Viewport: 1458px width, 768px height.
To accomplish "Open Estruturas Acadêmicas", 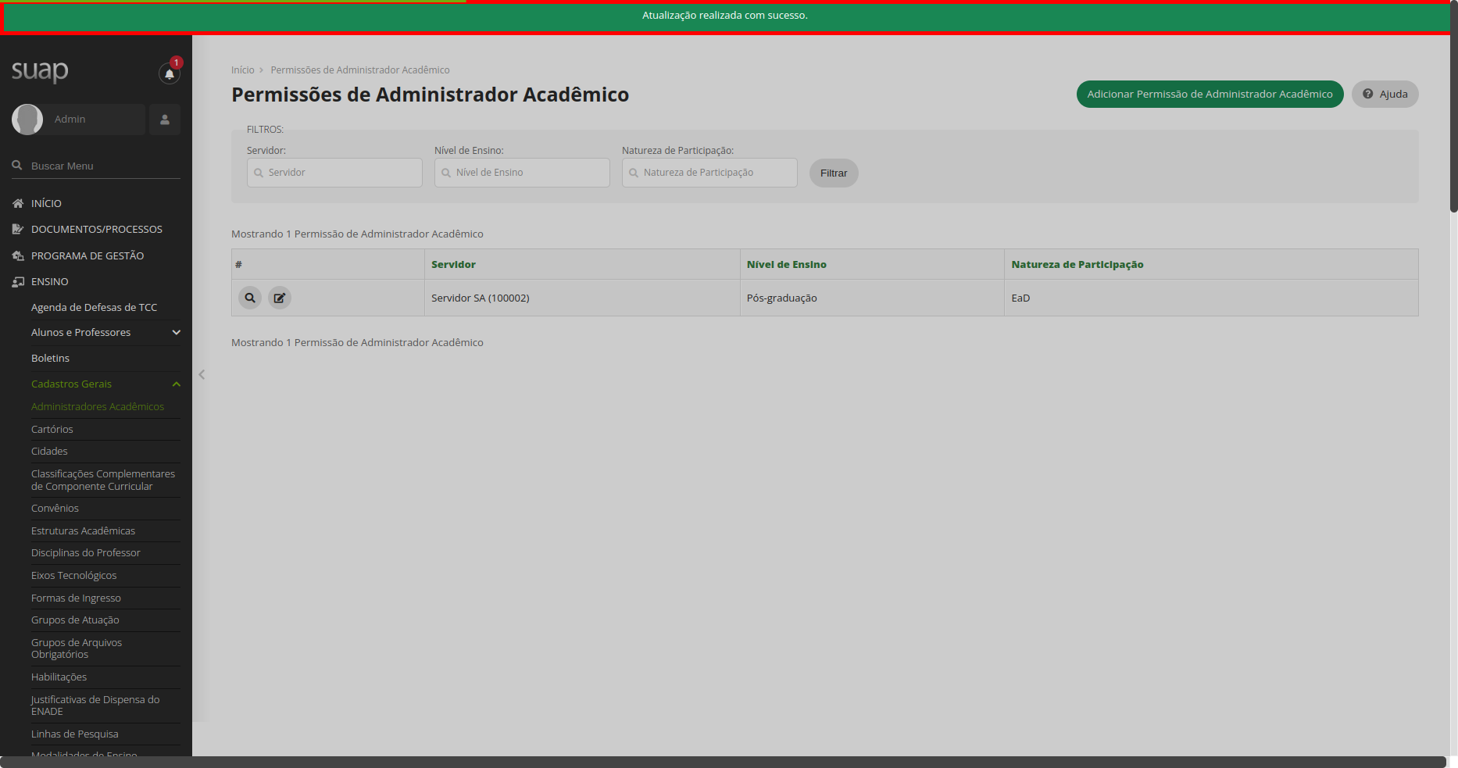I will coord(83,530).
